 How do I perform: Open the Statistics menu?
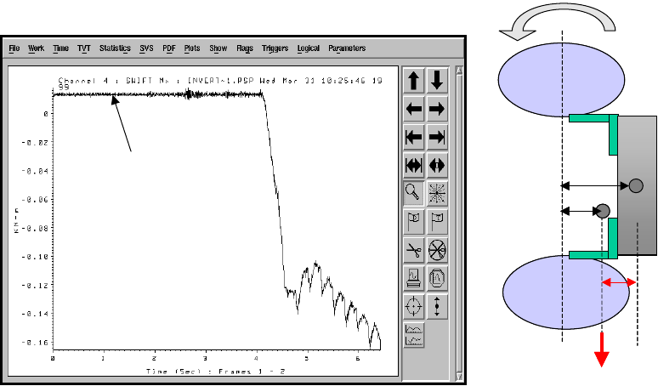[x=115, y=48]
